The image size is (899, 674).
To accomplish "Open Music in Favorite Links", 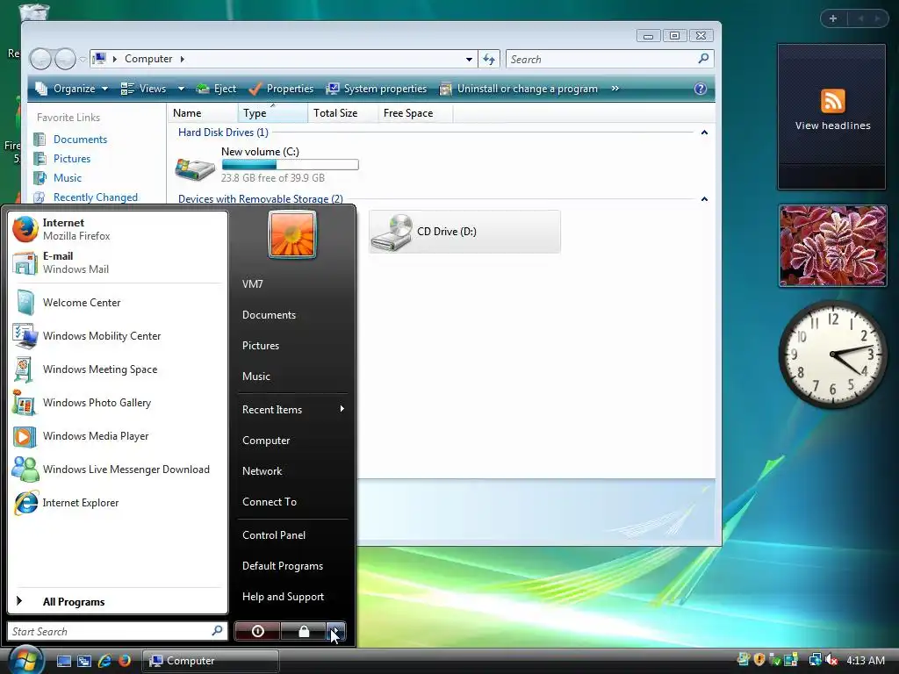I will (x=67, y=177).
